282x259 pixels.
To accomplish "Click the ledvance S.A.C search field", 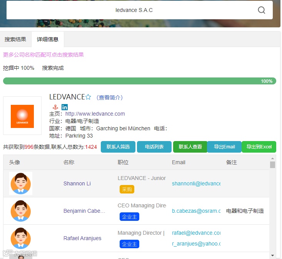I will [140, 10].
